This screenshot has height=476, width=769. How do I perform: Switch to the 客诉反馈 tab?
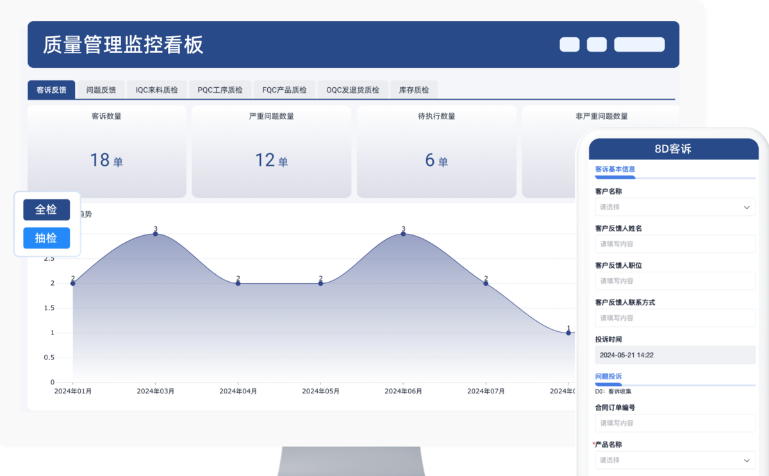pyautogui.click(x=51, y=90)
